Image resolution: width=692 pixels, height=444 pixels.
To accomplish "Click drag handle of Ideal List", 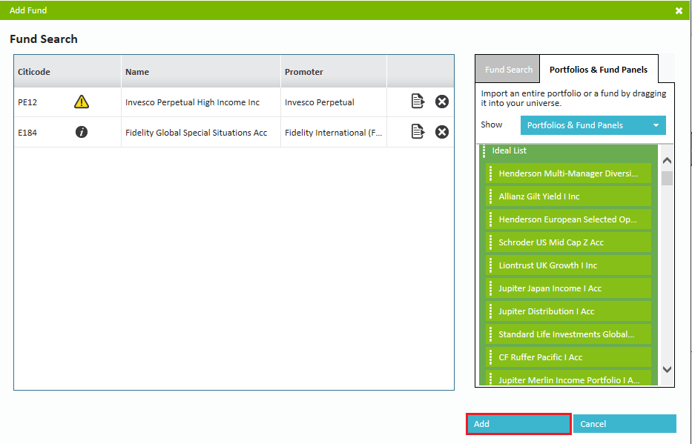I will [484, 150].
